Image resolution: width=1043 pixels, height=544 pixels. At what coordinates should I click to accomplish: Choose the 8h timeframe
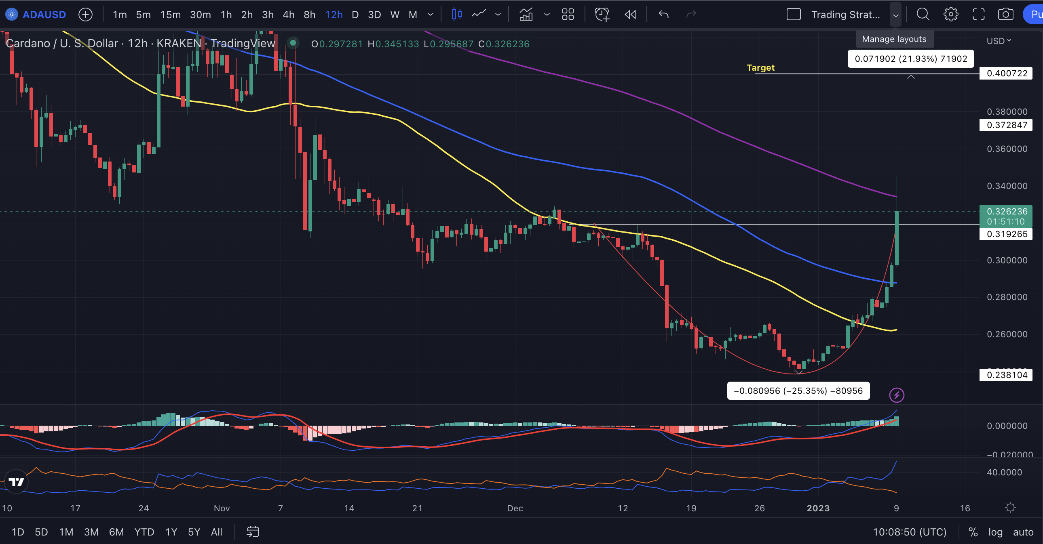309,15
